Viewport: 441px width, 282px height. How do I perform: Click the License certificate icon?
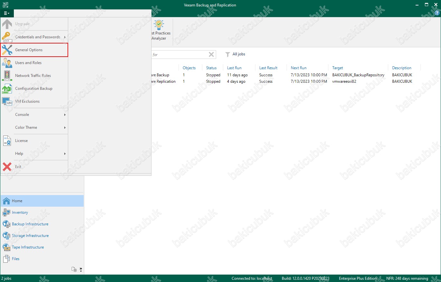pyautogui.click(x=7, y=141)
